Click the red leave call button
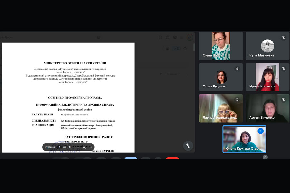The height and width of the screenshot is (193, 290). coord(172,158)
